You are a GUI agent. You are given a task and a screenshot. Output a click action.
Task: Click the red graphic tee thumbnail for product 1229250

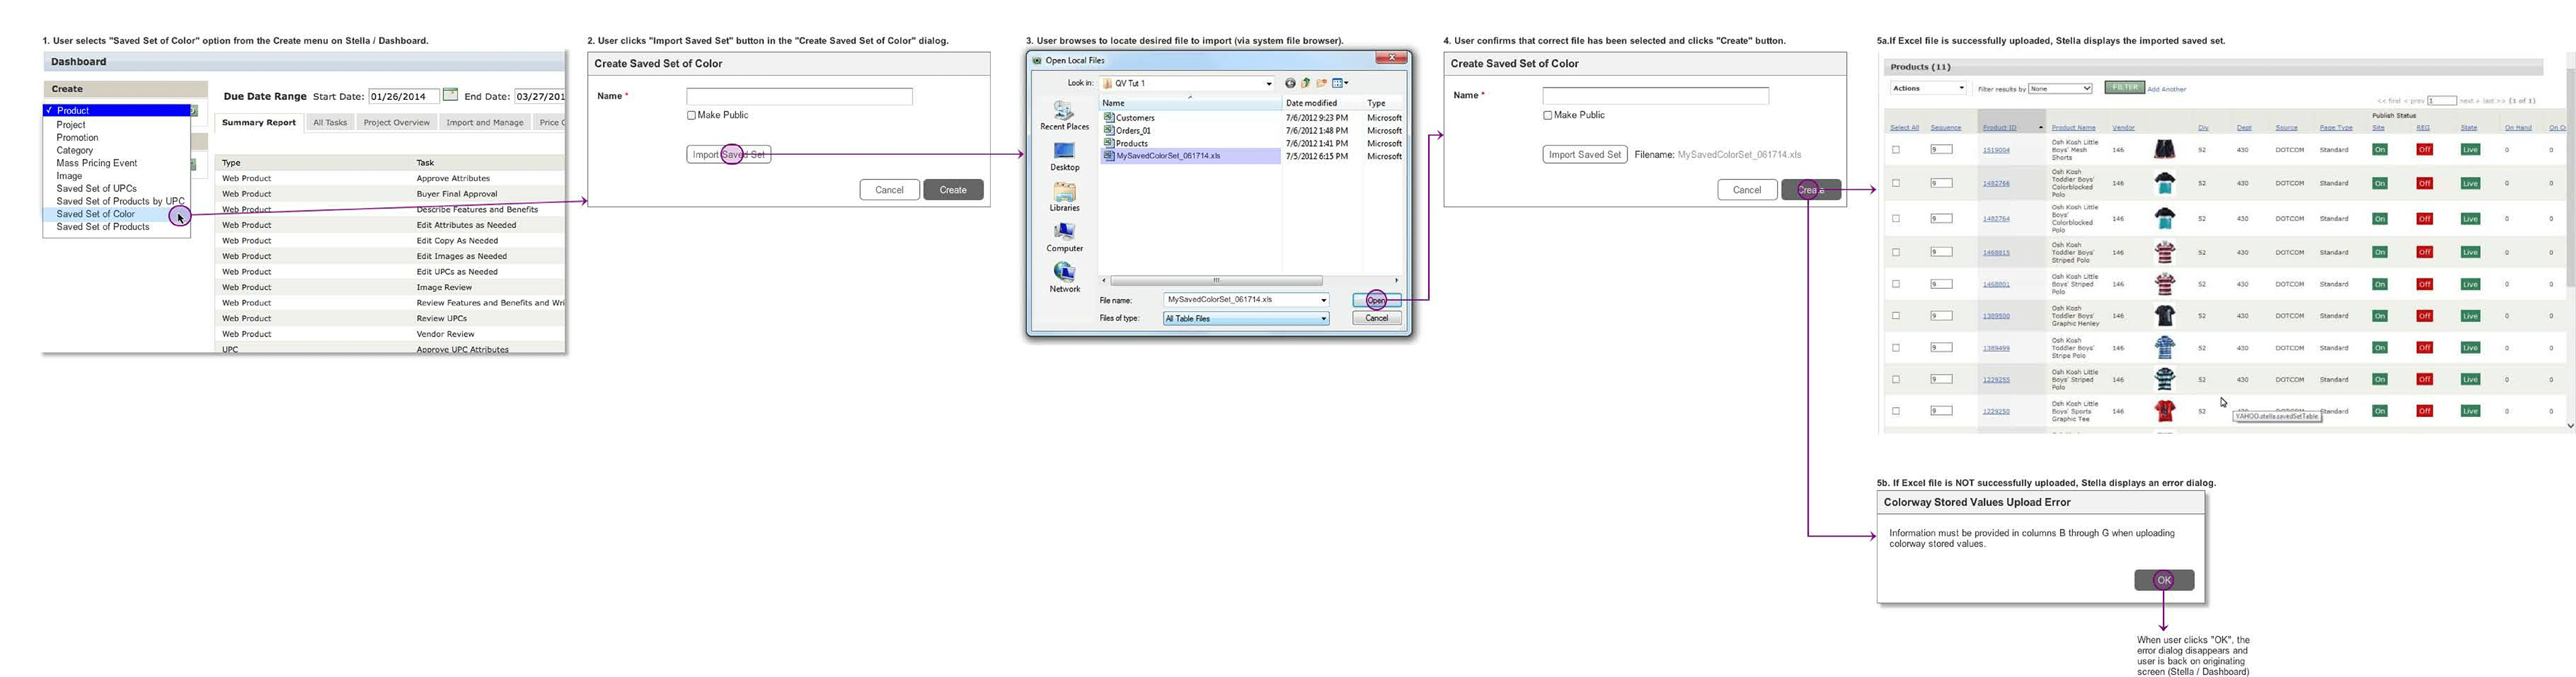[x=2165, y=410]
